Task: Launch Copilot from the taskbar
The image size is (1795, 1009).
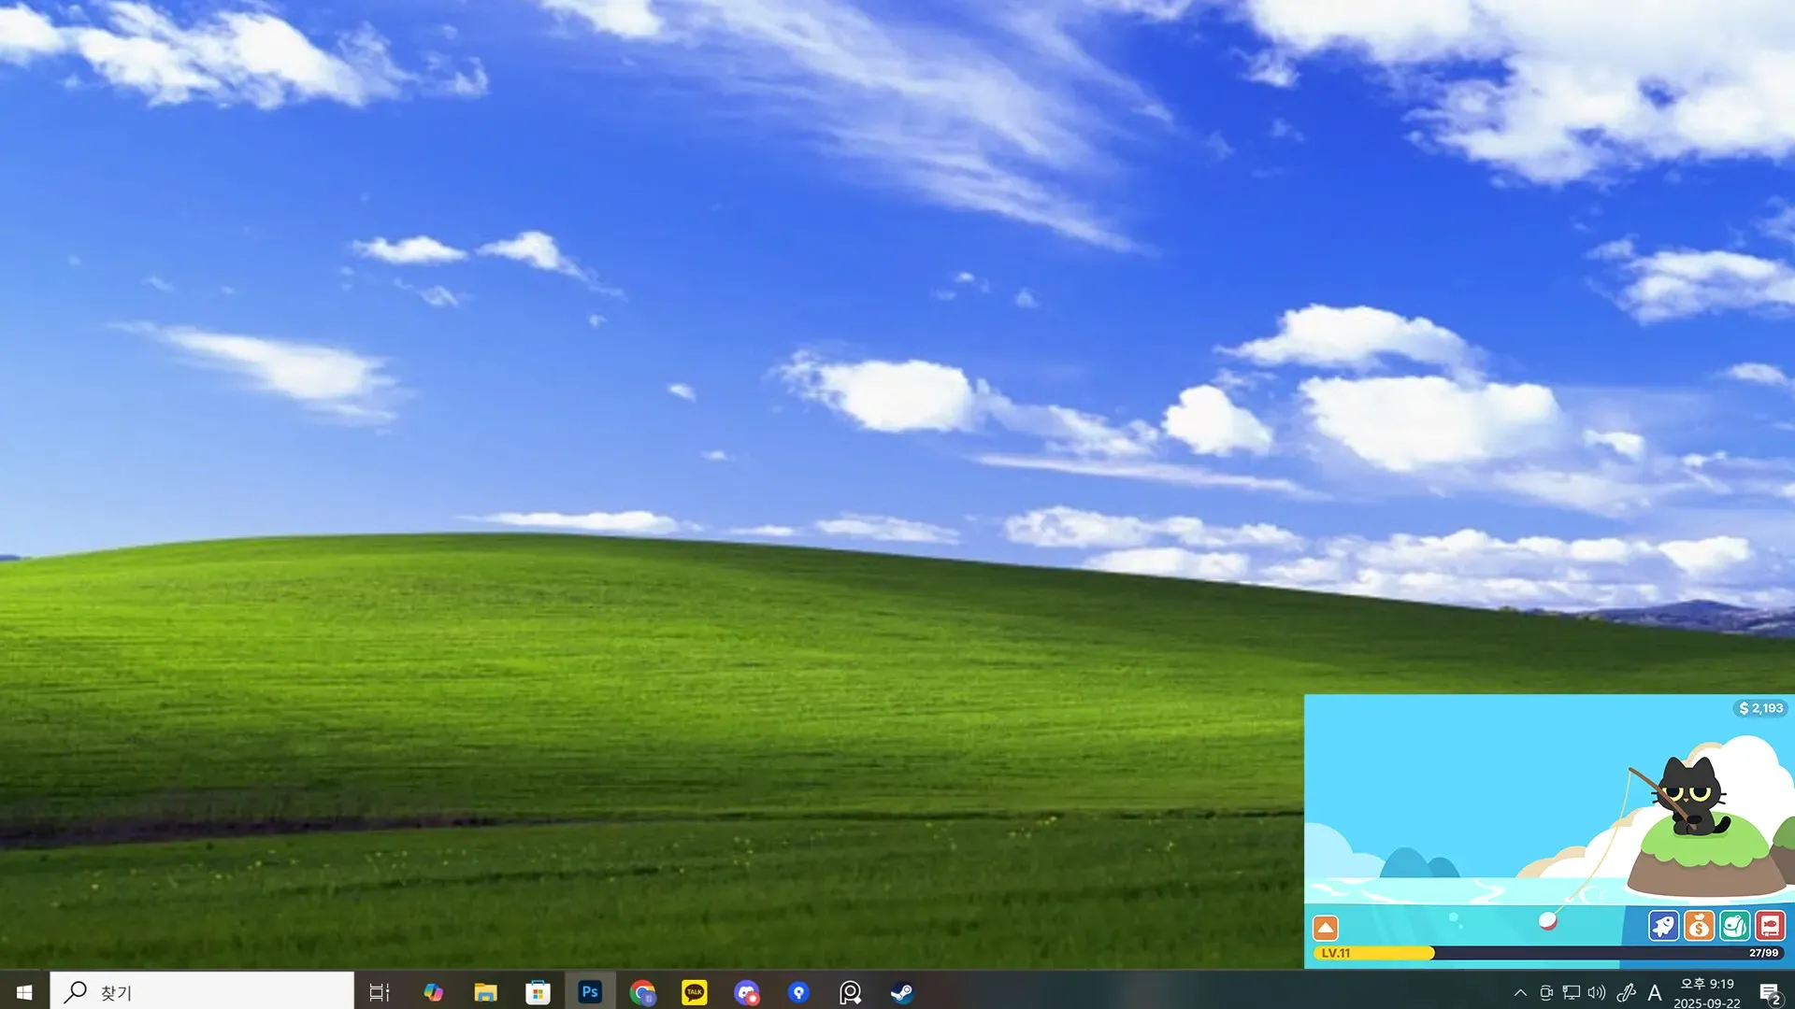Action: coord(433,992)
